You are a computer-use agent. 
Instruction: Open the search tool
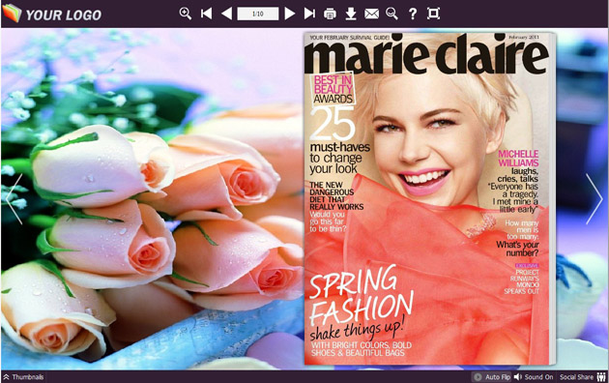(x=391, y=14)
